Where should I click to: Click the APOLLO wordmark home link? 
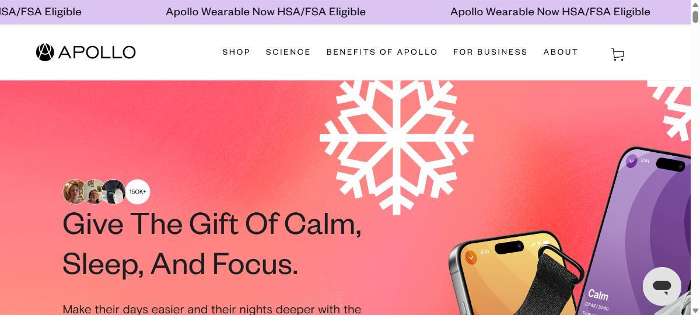pos(97,52)
